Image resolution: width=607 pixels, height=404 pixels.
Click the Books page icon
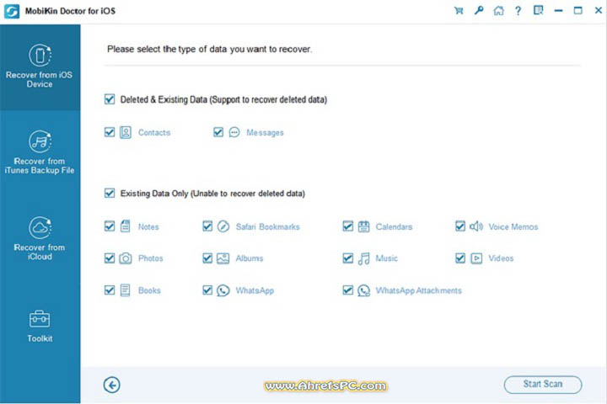tap(126, 290)
